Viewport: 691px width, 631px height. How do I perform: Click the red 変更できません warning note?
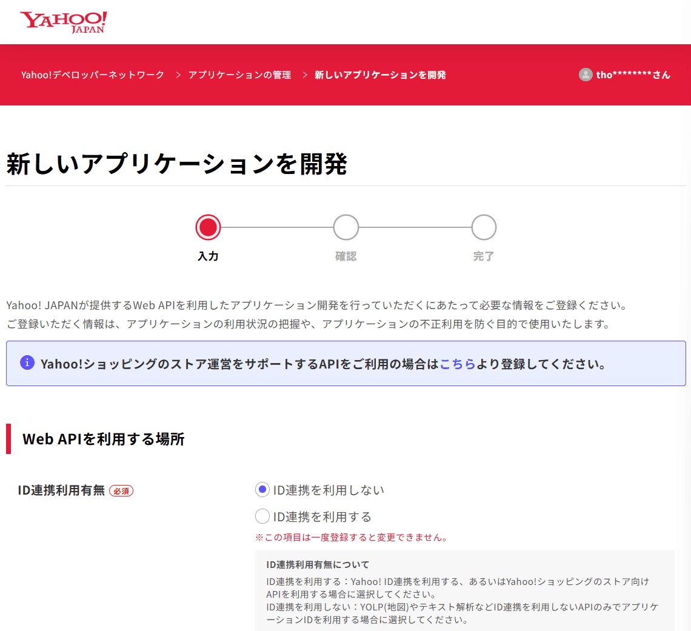click(351, 538)
